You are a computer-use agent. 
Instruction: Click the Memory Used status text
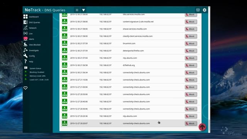(37, 76)
